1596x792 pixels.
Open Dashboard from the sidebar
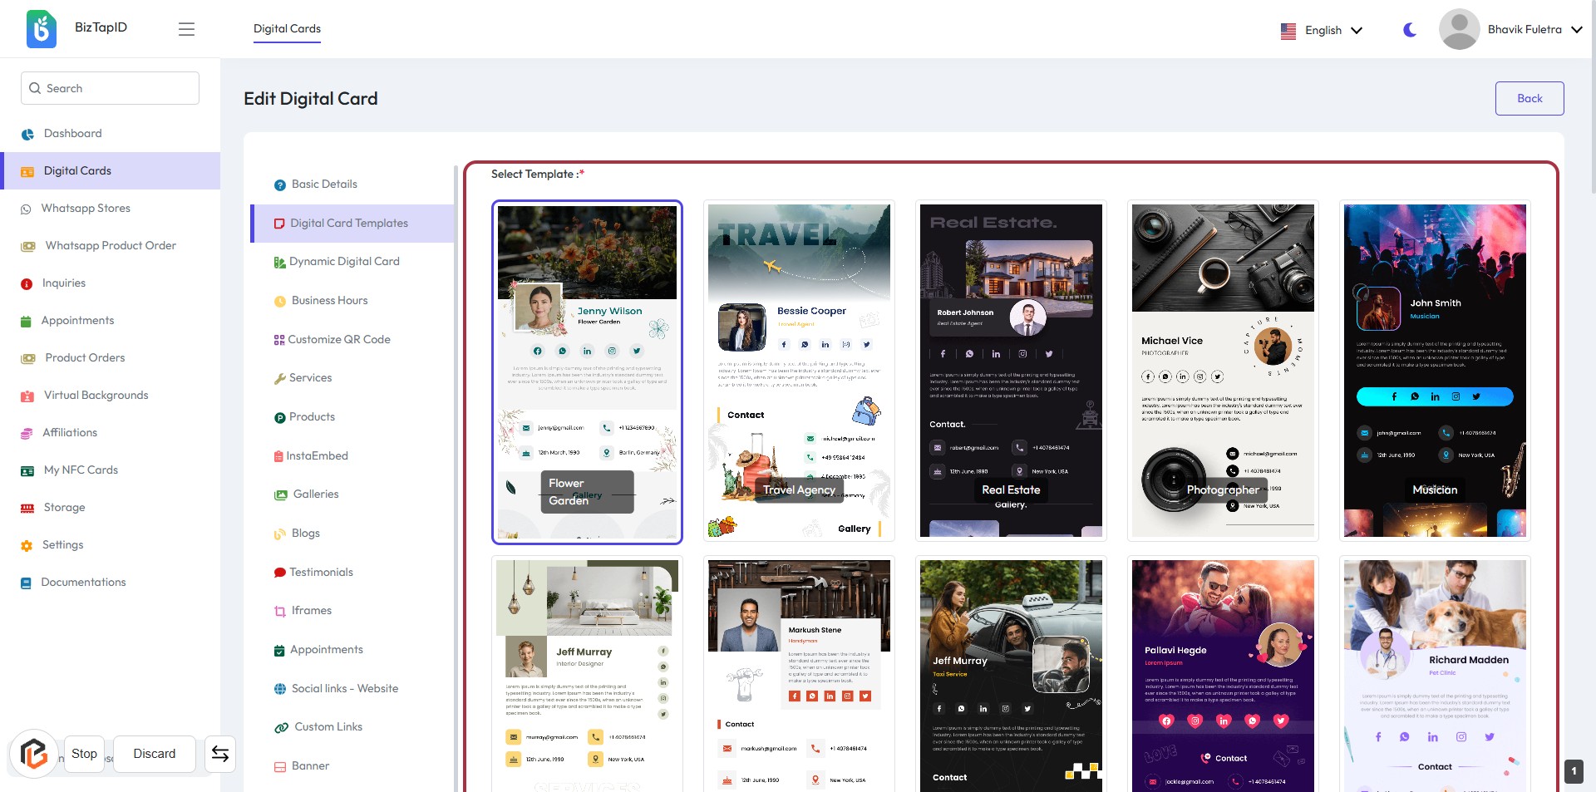tap(72, 133)
